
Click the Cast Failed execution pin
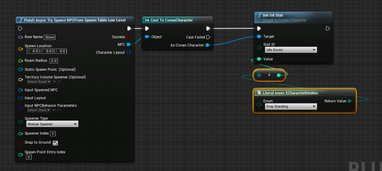[208, 37]
